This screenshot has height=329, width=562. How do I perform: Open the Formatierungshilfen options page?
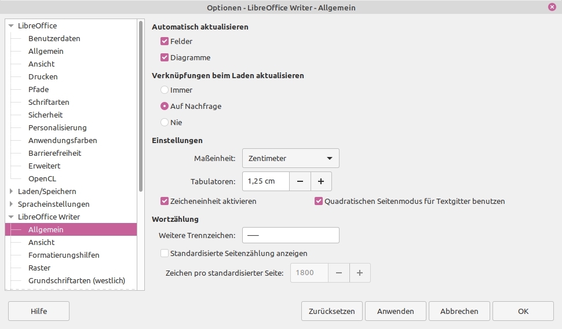tap(64, 255)
